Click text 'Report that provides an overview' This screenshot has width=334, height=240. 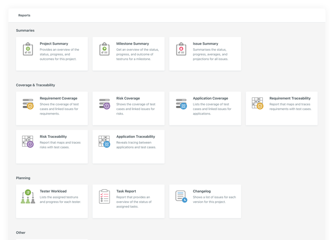click(134, 202)
